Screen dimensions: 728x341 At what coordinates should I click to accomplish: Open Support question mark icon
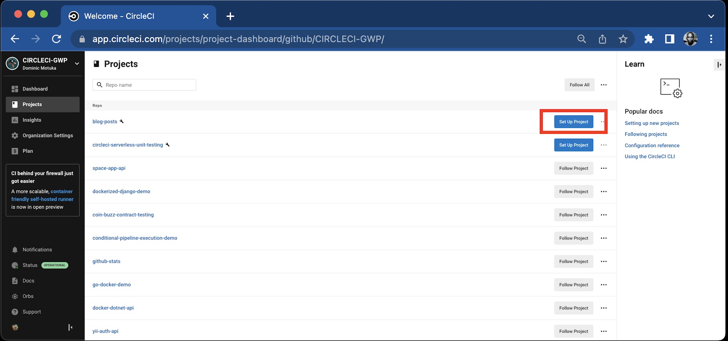(15, 312)
